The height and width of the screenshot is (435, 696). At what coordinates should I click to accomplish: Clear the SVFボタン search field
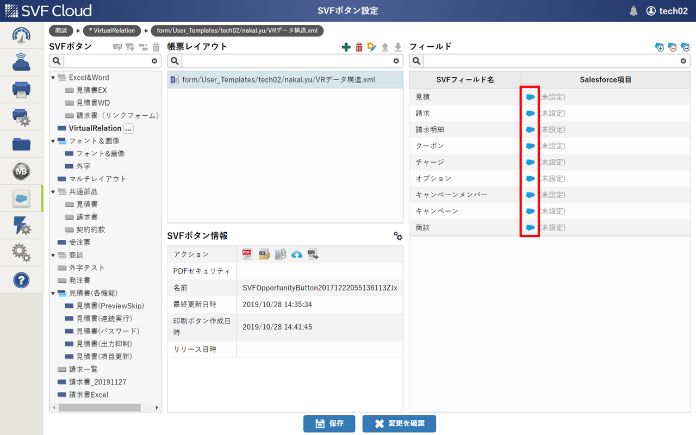tap(154, 61)
